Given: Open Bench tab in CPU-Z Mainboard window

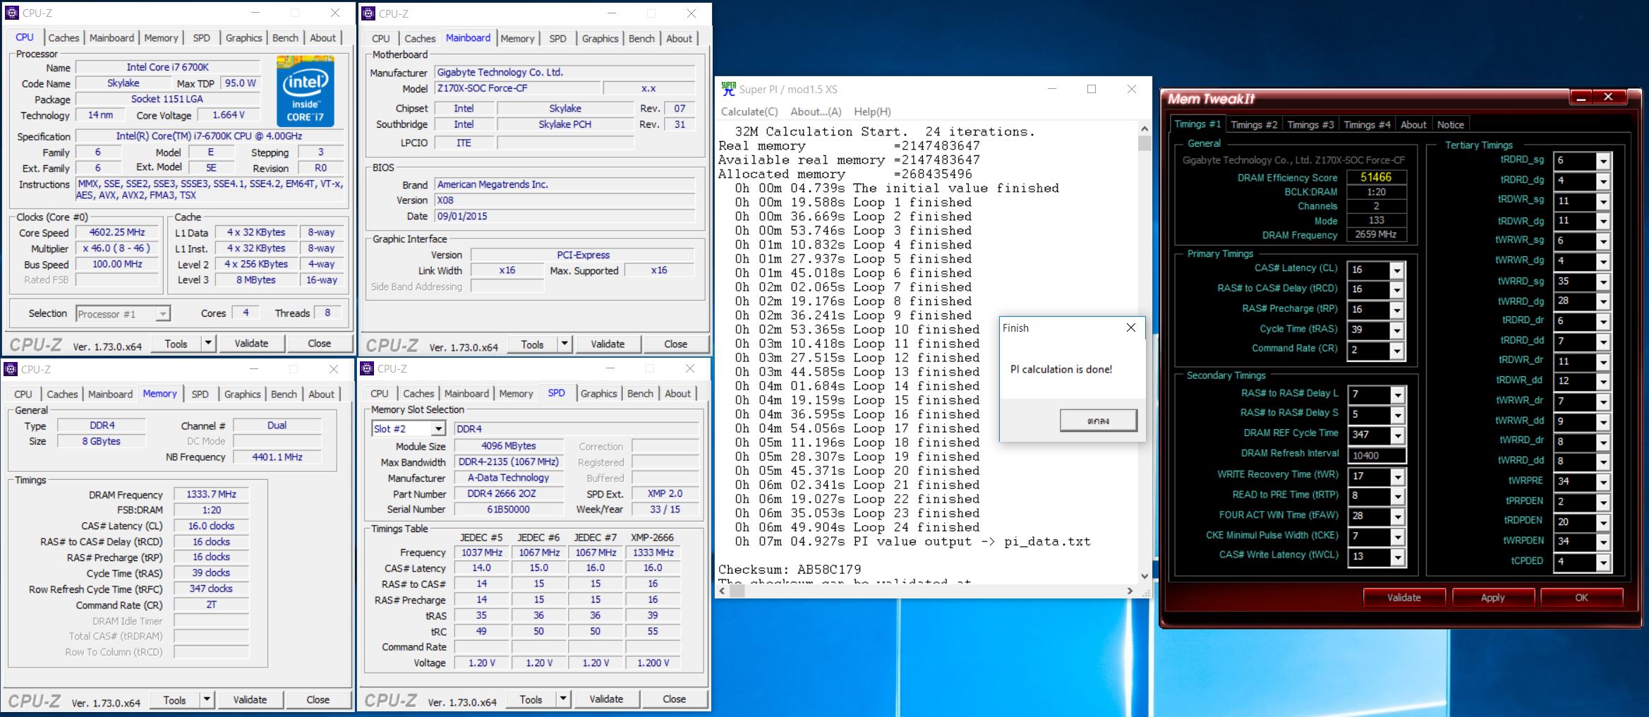Looking at the screenshot, I should pyautogui.click(x=641, y=38).
